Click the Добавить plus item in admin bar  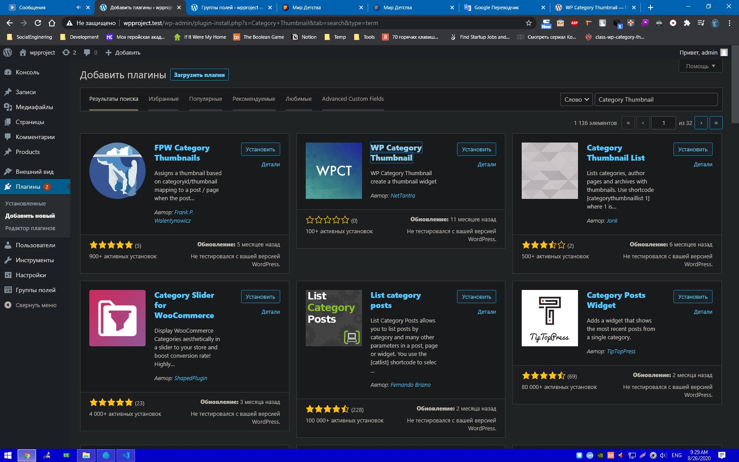[x=123, y=52]
